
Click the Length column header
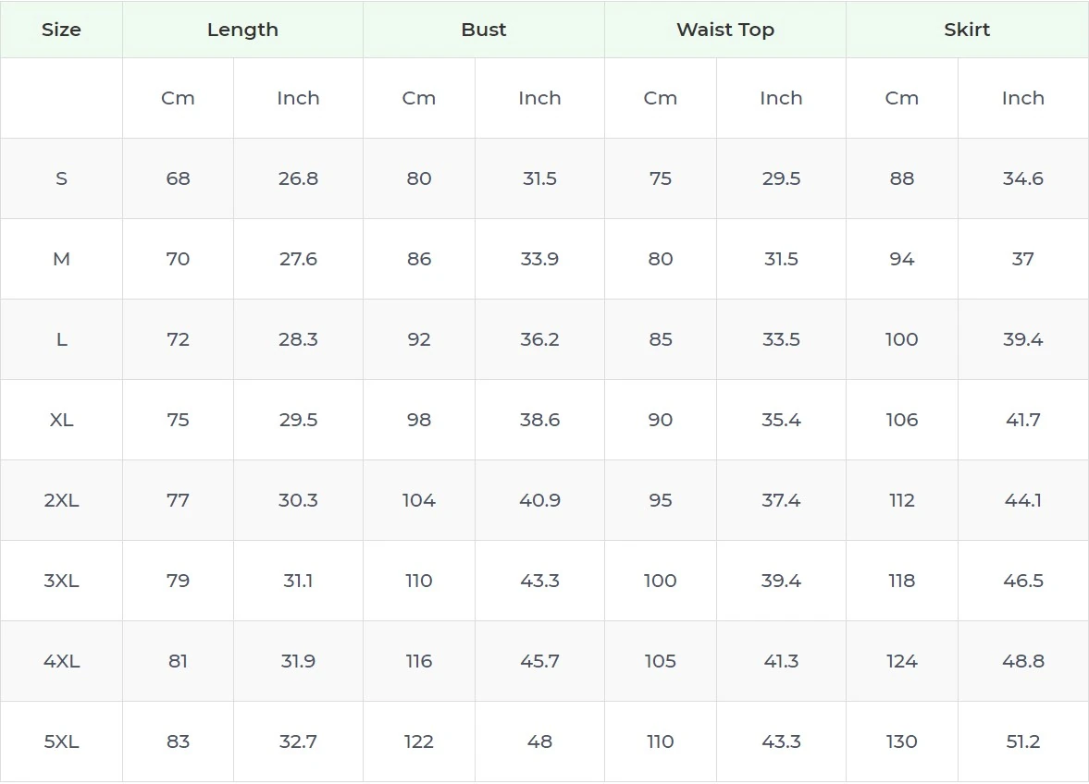coord(242,30)
